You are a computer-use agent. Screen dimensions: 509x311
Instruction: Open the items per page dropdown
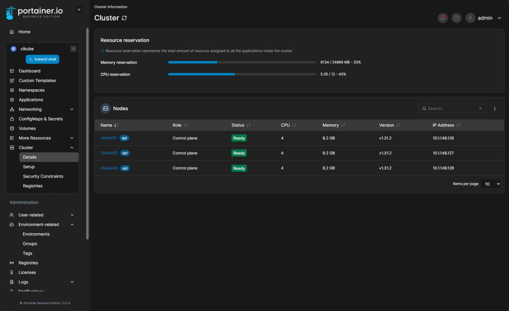coord(490,184)
